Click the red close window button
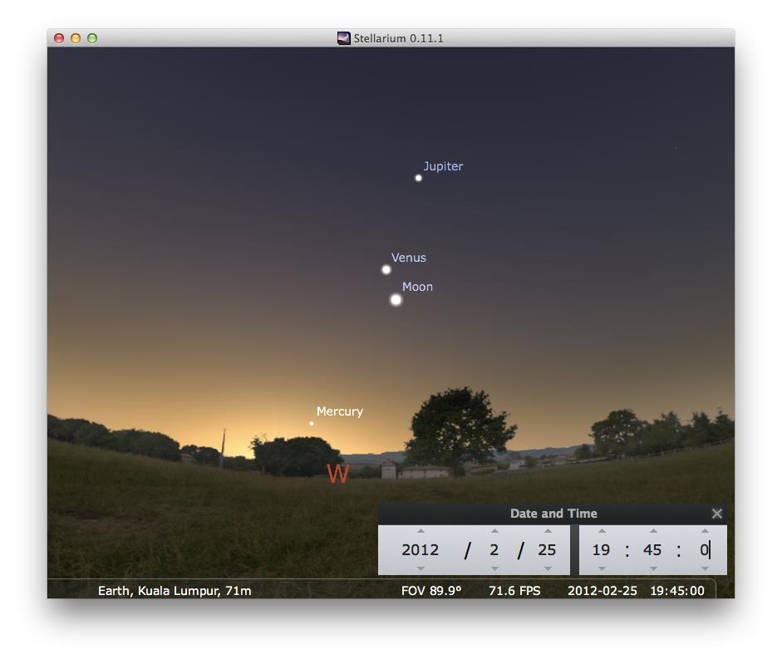 [59, 38]
